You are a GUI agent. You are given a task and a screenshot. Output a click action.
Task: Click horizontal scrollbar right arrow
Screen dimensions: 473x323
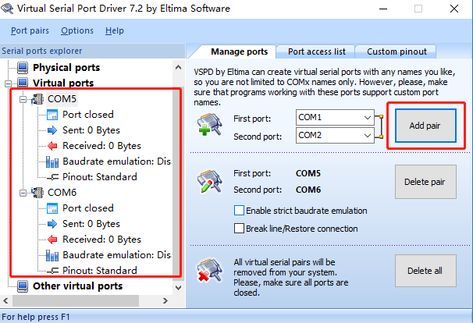(x=165, y=300)
